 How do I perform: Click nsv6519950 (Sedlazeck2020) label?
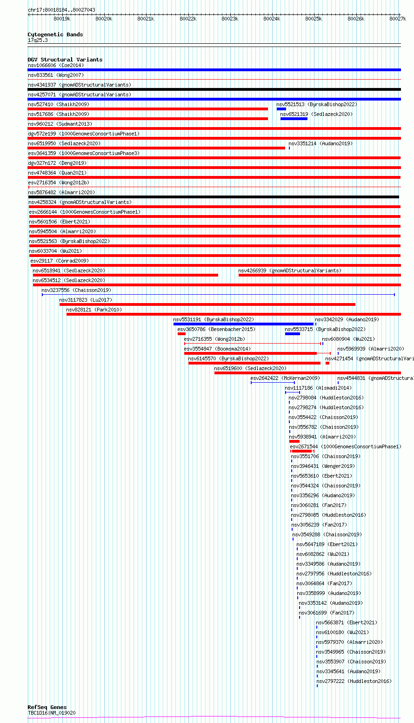(x=64, y=143)
